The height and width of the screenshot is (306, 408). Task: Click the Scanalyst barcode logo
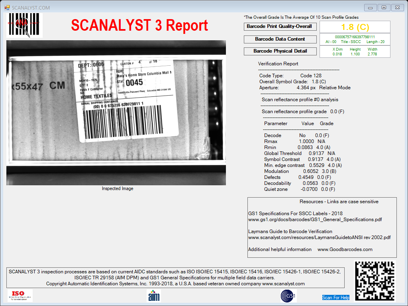(24, 25)
